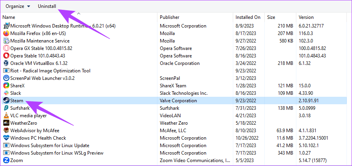Select the VLC media player cone icon
Screen dimensions: 352x166
coord(6,115)
